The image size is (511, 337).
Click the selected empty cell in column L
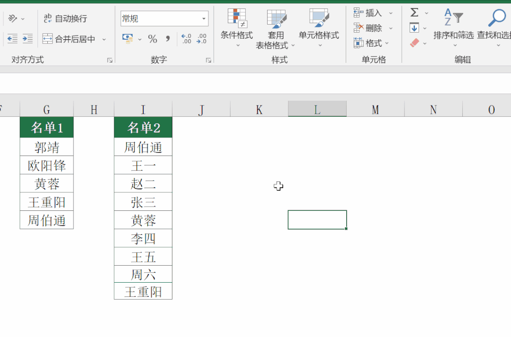click(x=317, y=220)
